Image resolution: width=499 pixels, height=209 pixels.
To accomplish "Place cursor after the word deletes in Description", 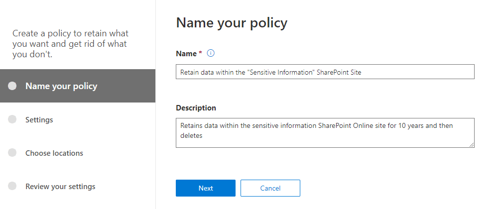I will point(203,135).
